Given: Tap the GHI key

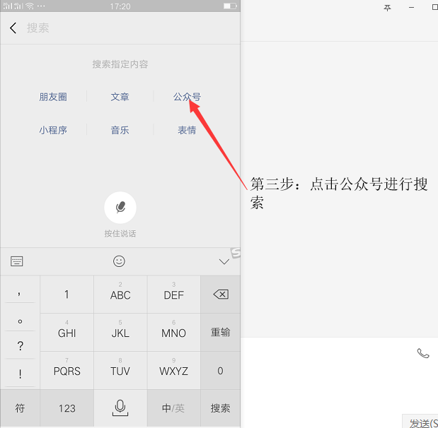Looking at the screenshot, I should point(67,332).
